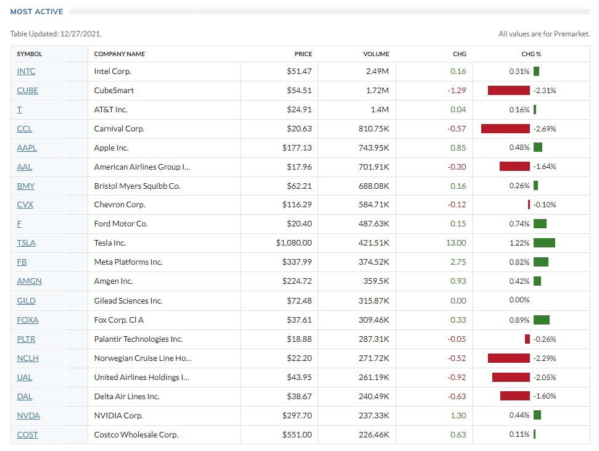This screenshot has height=451, width=599.
Task: Open AT&T's T ticker link
Action: click(19, 110)
